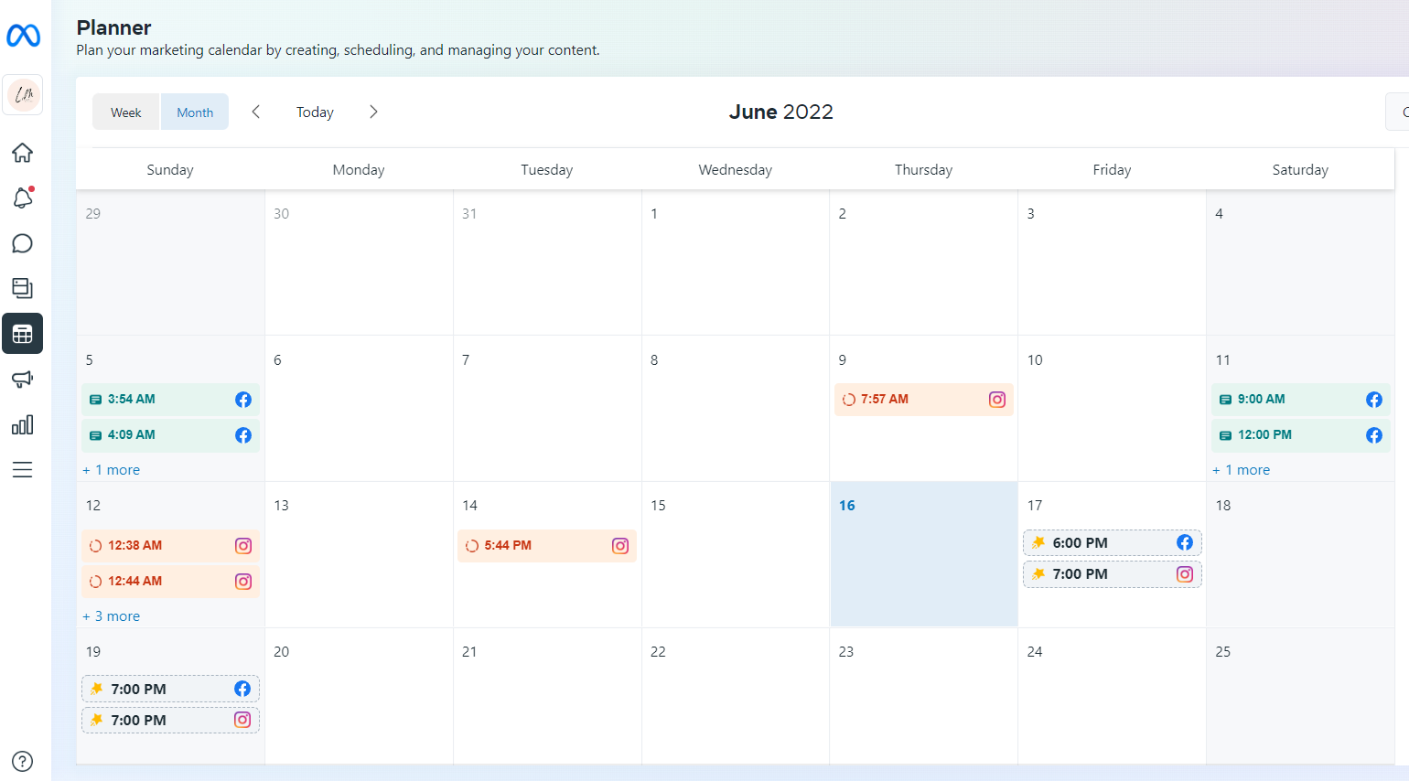Select today's date cell, June 16
The image size is (1409, 781).
(924, 554)
